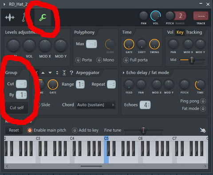Viewport: 213px width, 175px height.
Task: Change the Echoes count value
Action: (x=145, y=105)
